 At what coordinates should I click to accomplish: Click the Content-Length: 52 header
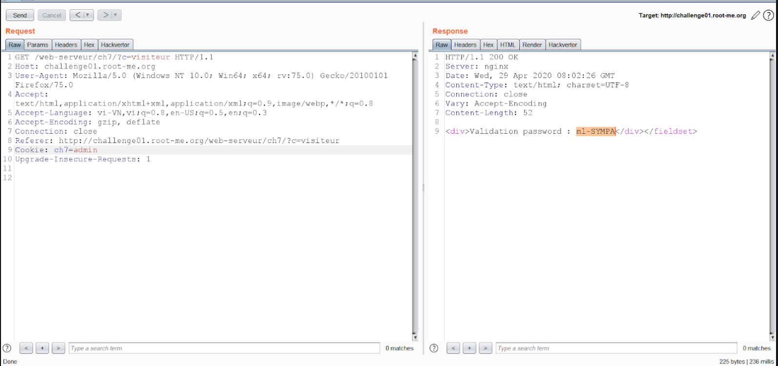489,113
